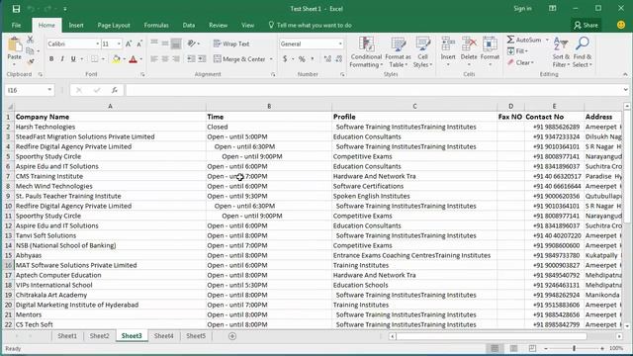Increase font size with large A icon
The height and width of the screenshot is (356, 633).
pos(129,44)
